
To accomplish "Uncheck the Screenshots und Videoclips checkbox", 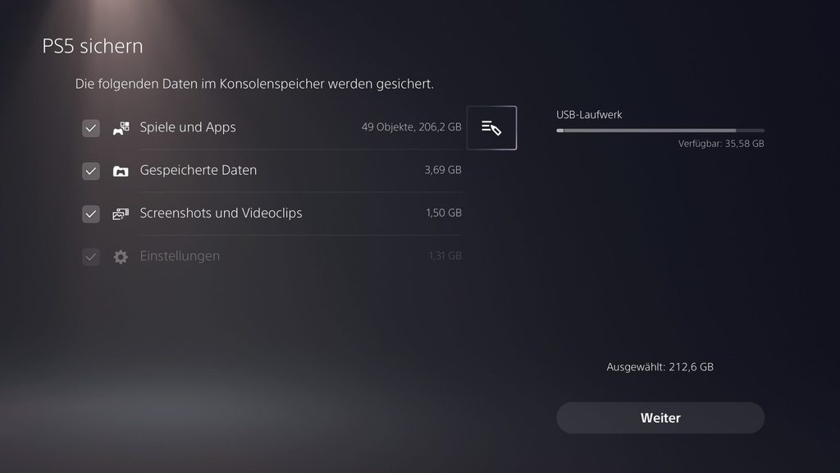I will (x=90, y=214).
